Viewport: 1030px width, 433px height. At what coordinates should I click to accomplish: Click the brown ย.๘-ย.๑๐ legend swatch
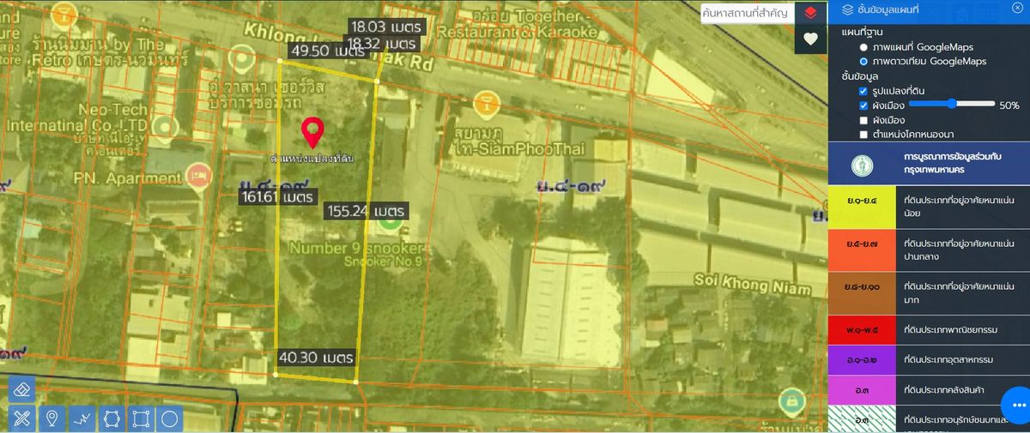tap(862, 293)
